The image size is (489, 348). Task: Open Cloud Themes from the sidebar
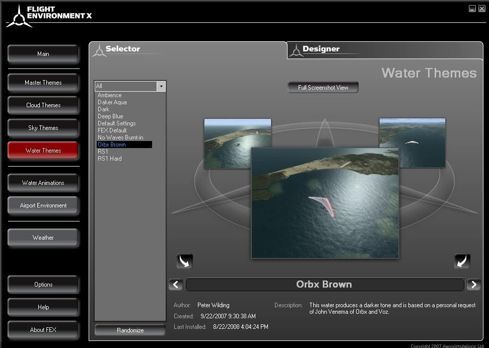pos(43,105)
